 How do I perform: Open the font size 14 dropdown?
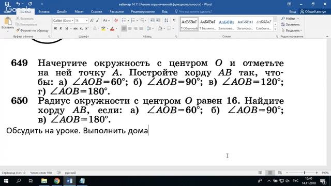click(x=86, y=21)
